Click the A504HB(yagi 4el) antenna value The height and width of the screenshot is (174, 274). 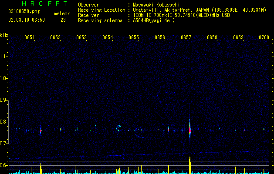[x=154, y=20]
